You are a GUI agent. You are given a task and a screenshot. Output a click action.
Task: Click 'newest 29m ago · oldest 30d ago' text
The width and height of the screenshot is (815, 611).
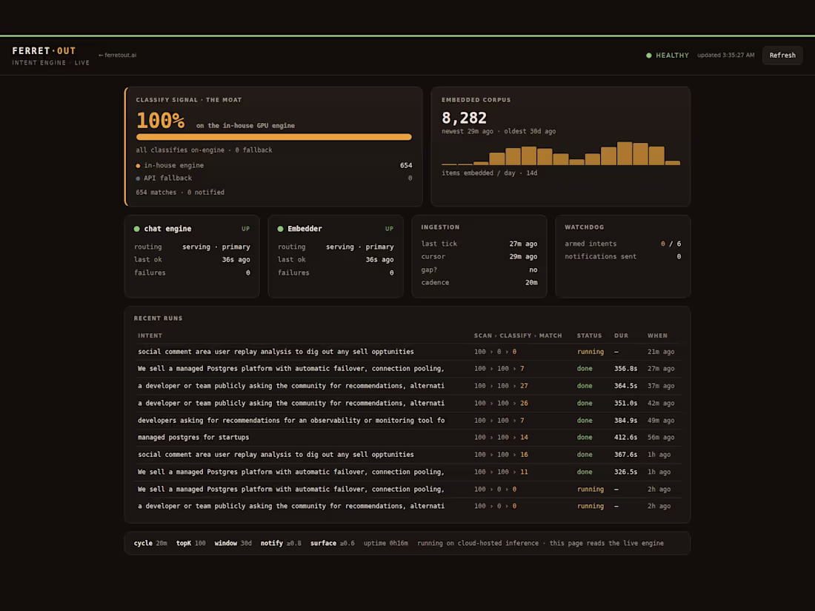click(x=499, y=131)
